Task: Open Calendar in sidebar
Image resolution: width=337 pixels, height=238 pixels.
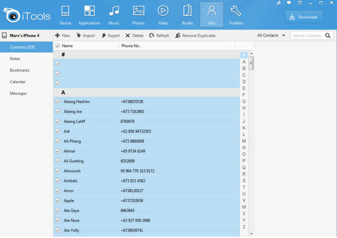Action: point(18,82)
